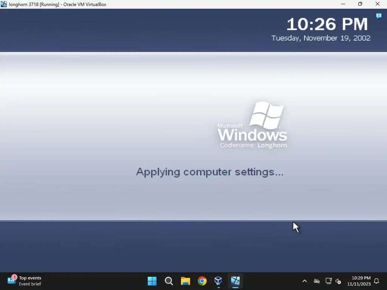The width and height of the screenshot is (387, 290).
Task: Open taskbar Search
Action: (169, 281)
